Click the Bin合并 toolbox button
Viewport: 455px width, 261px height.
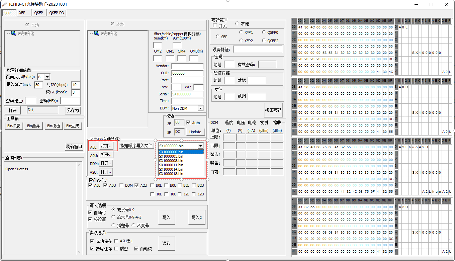[33, 126]
